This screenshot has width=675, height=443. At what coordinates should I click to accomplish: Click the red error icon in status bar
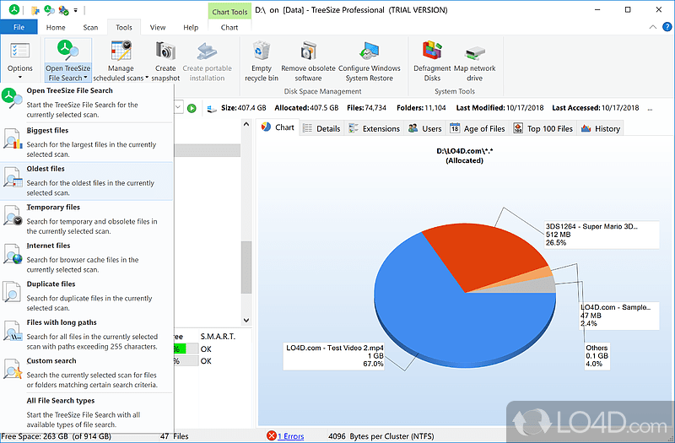tap(271, 436)
